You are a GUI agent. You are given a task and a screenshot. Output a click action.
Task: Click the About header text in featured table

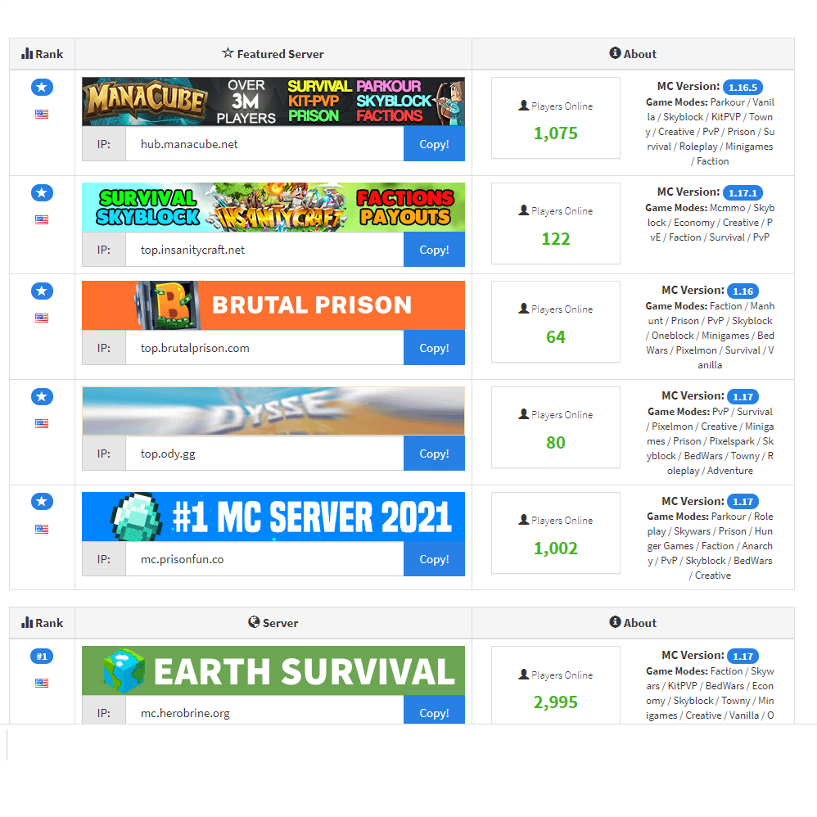coord(640,54)
